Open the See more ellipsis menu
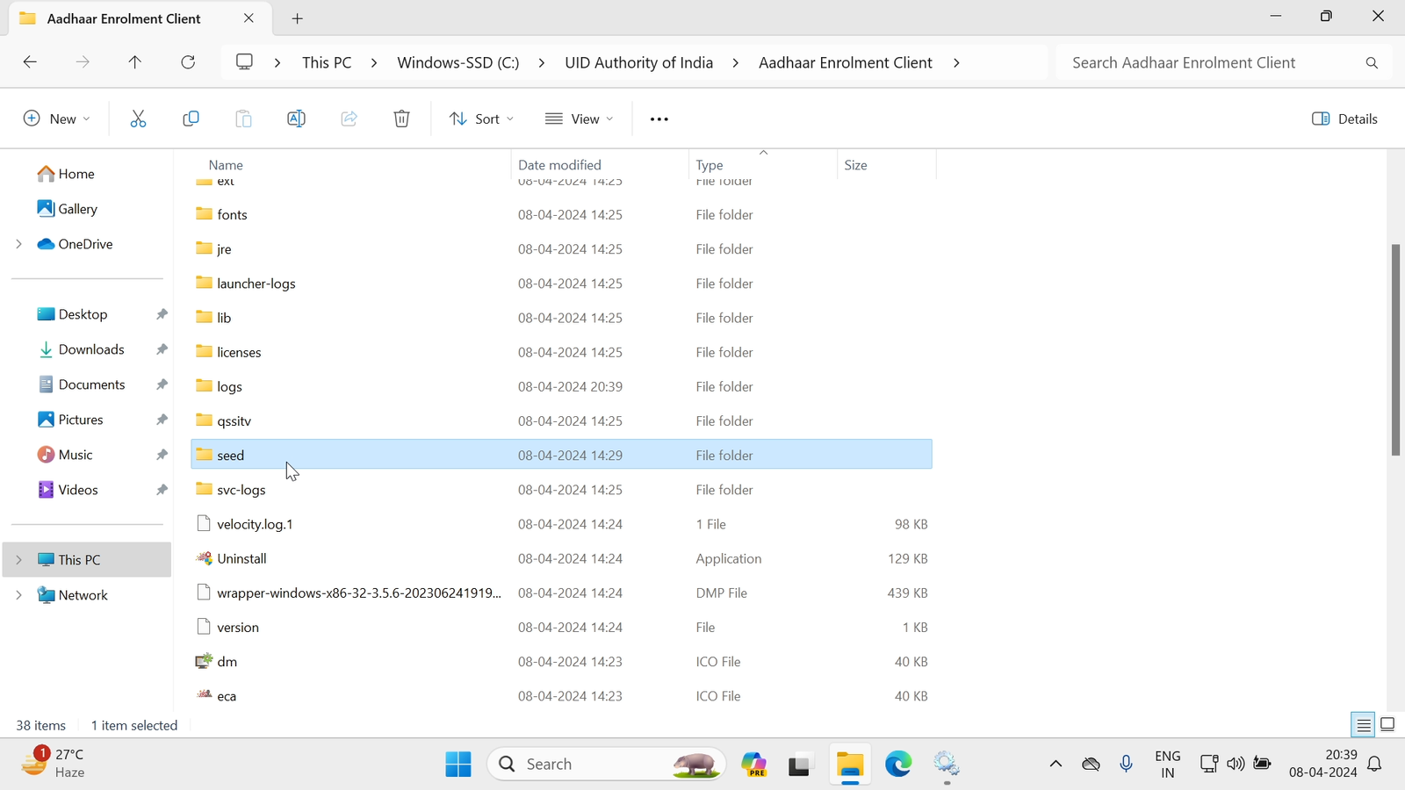This screenshot has width=1405, height=790. (x=659, y=118)
